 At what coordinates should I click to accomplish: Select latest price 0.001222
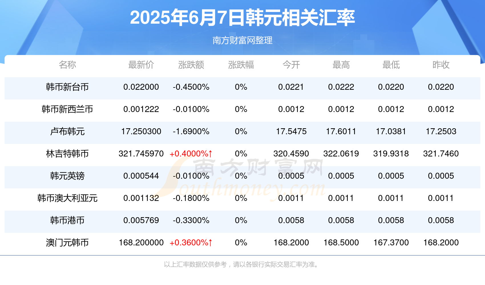pyautogui.click(x=141, y=109)
